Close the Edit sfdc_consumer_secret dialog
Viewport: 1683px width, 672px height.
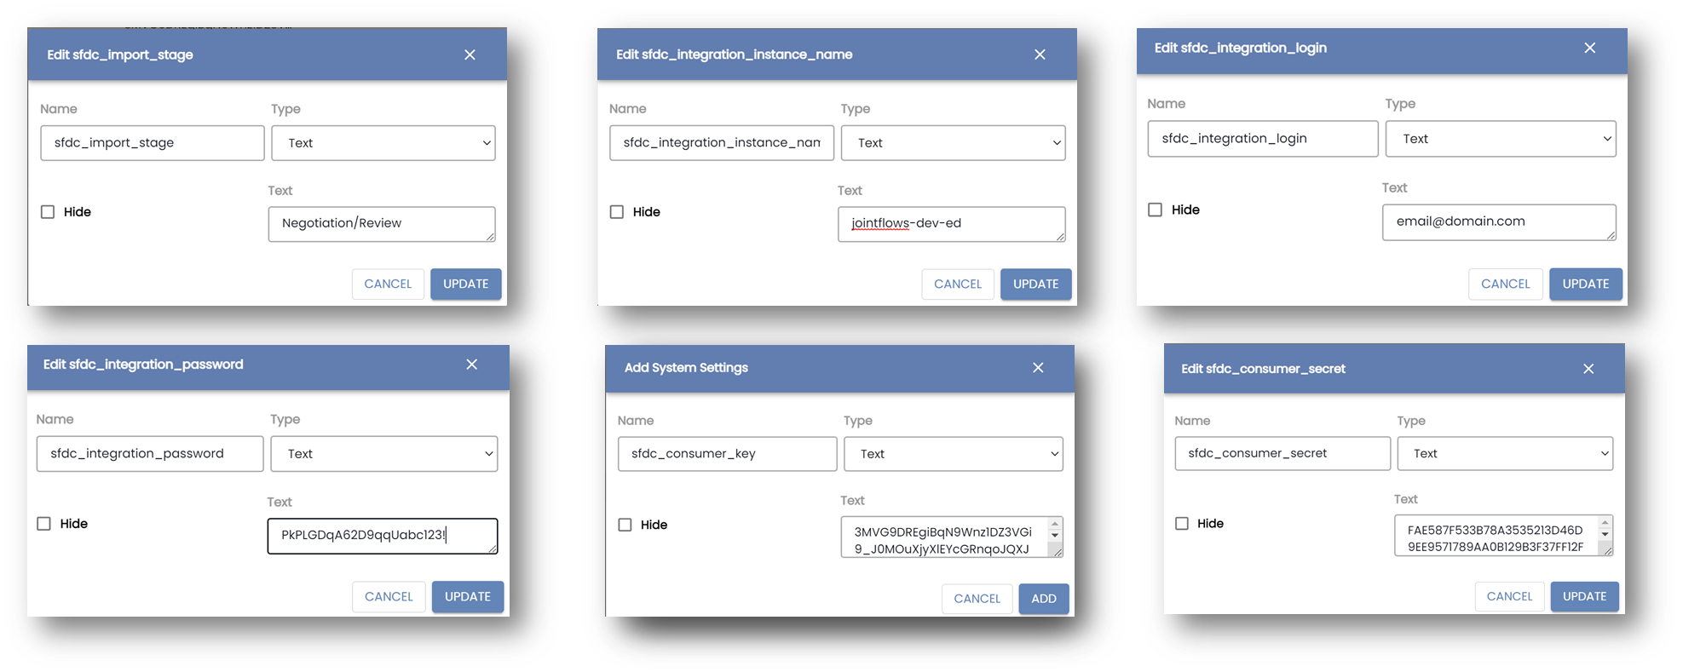pyautogui.click(x=1588, y=369)
